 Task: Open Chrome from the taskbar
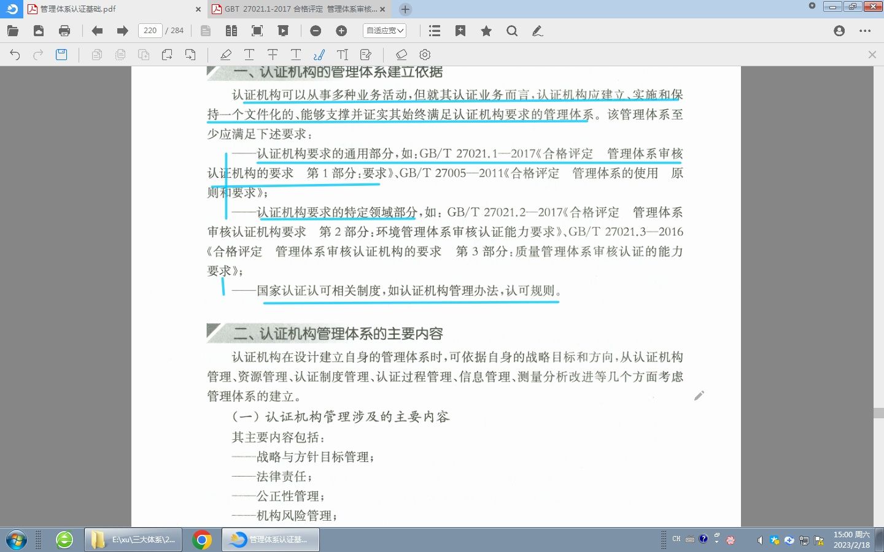click(203, 540)
